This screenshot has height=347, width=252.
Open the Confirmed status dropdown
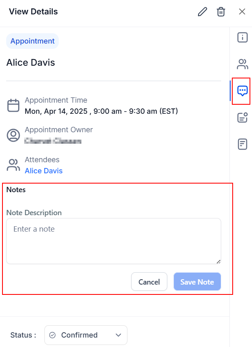point(86,335)
